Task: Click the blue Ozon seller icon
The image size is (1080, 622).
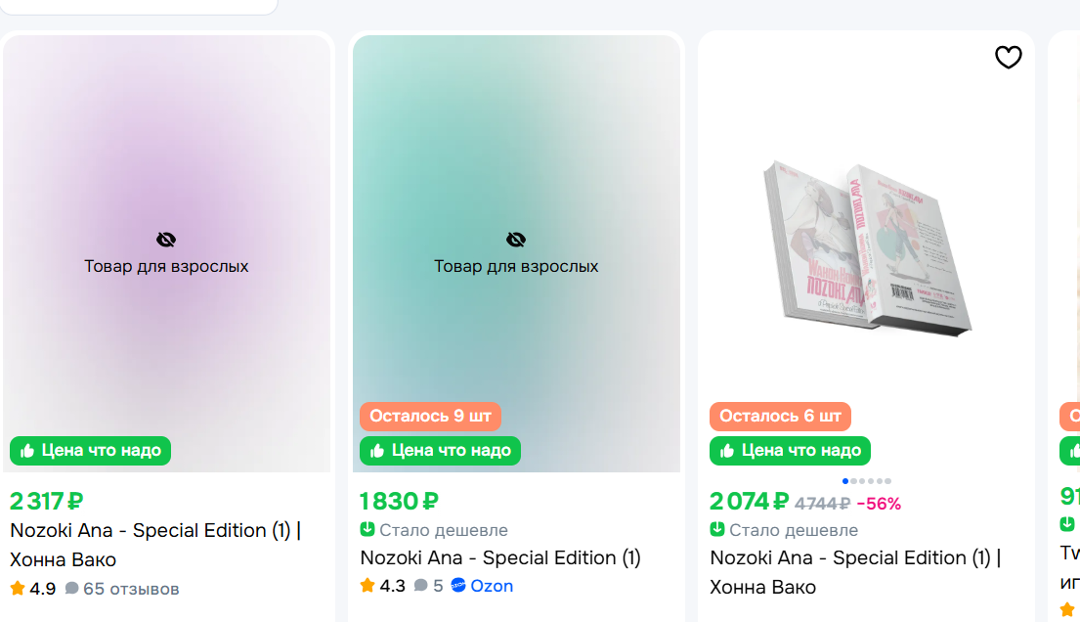Action: pyautogui.click(x=458, y=586)
